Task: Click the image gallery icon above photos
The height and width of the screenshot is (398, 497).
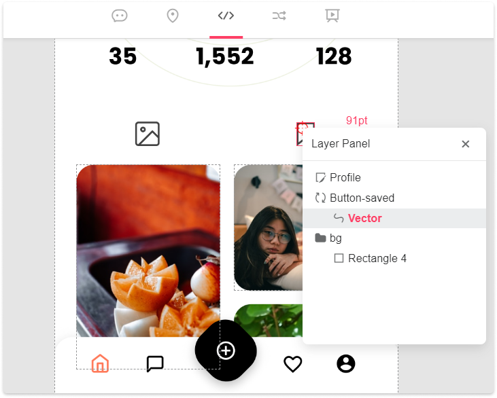Action: [148, 134]
